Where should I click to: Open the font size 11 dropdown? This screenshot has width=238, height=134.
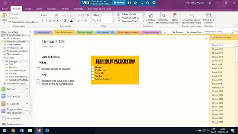tap(62, 15)
